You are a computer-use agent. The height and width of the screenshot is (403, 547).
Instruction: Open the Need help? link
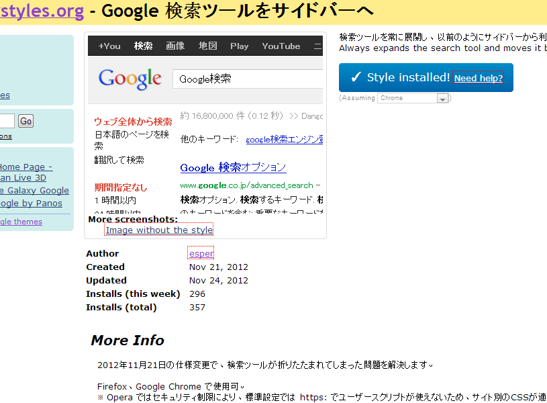pos(479,78)
